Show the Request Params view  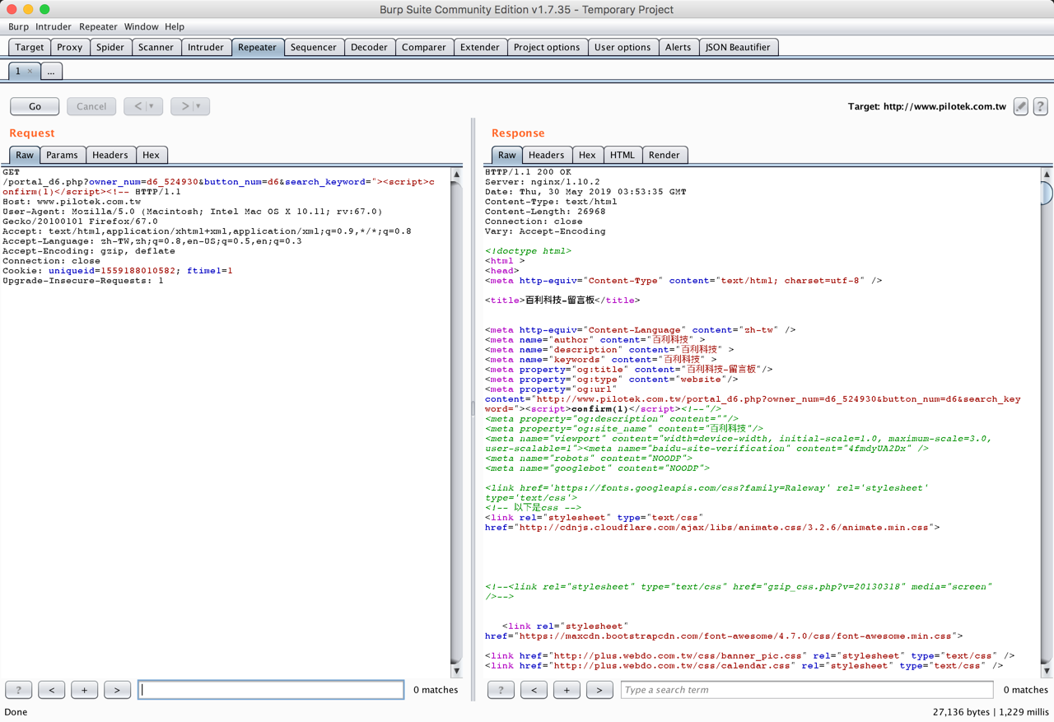62,155
